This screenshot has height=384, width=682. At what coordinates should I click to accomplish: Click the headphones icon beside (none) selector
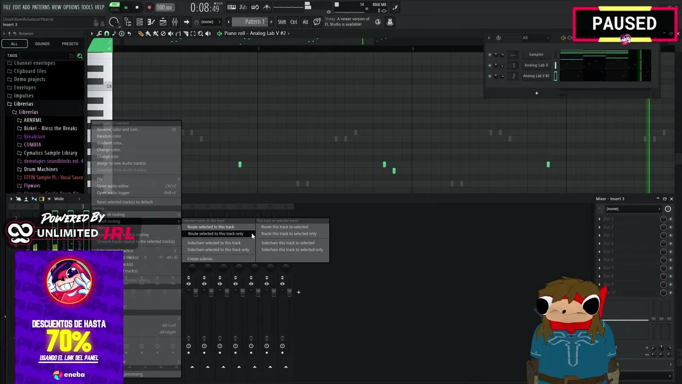click(196, 22)
